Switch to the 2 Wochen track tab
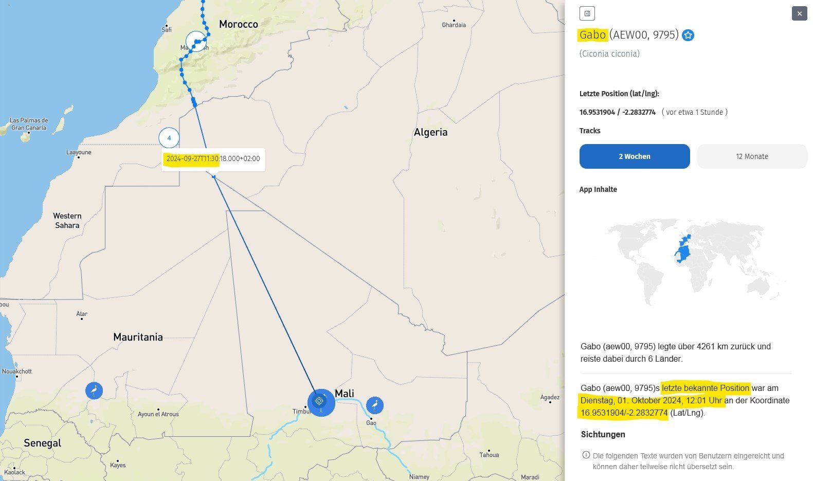The height and width of the screenshot is (481, 813). pyautogui.click(x=634, y=156)
